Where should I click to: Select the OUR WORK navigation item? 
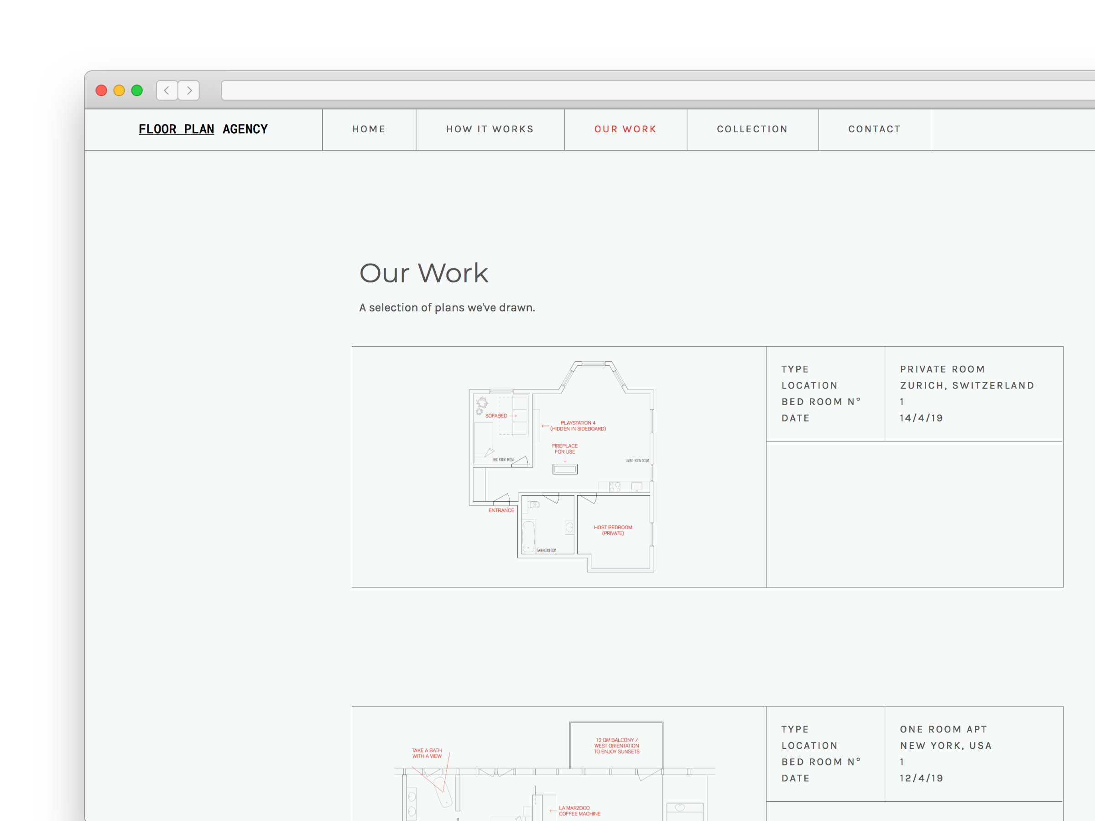[626, 129]
